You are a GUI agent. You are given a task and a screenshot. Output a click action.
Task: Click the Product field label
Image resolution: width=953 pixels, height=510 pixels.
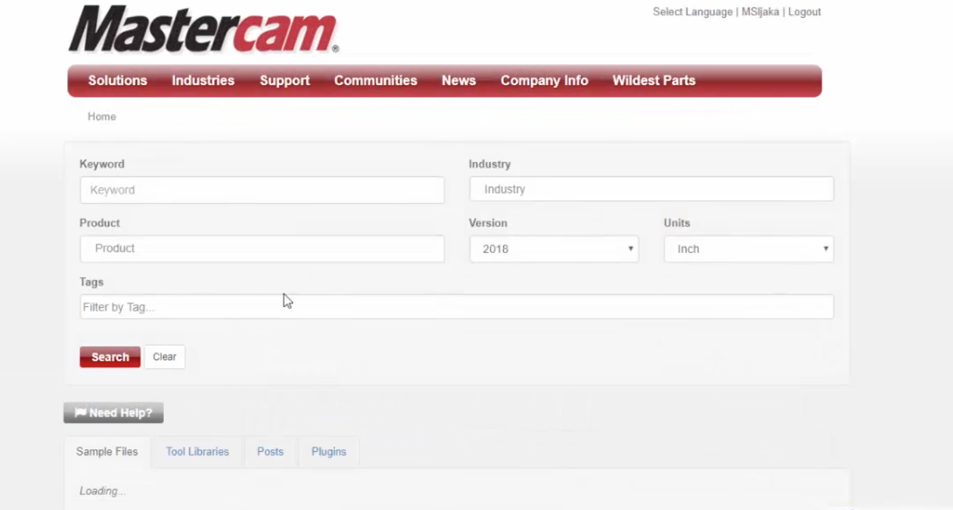pos(100,223)
